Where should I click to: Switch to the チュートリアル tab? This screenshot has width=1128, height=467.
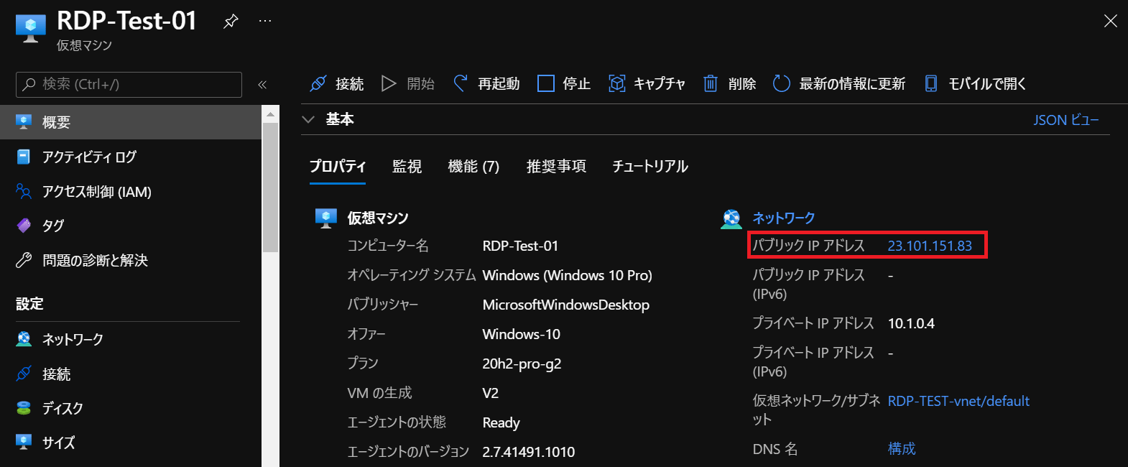point(650,167)
